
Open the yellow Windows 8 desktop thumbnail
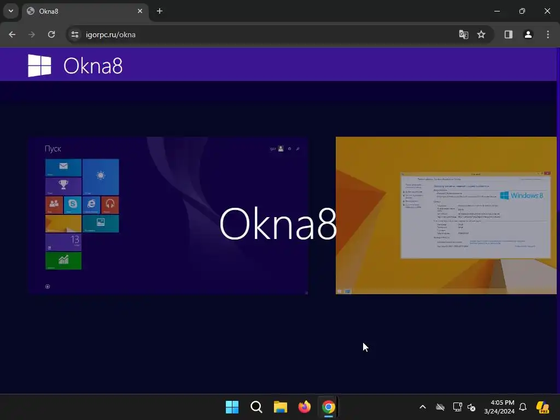pyautogui.click(x=446, y=215)
